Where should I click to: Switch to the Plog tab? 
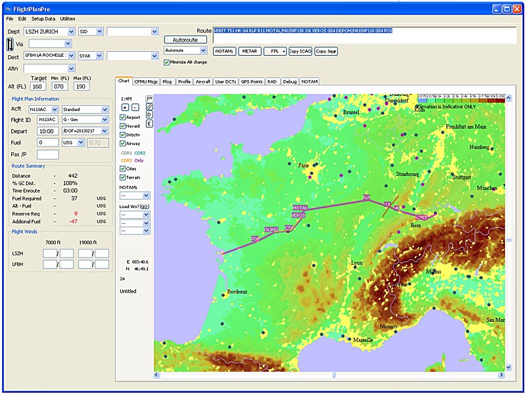click(167, 81)
